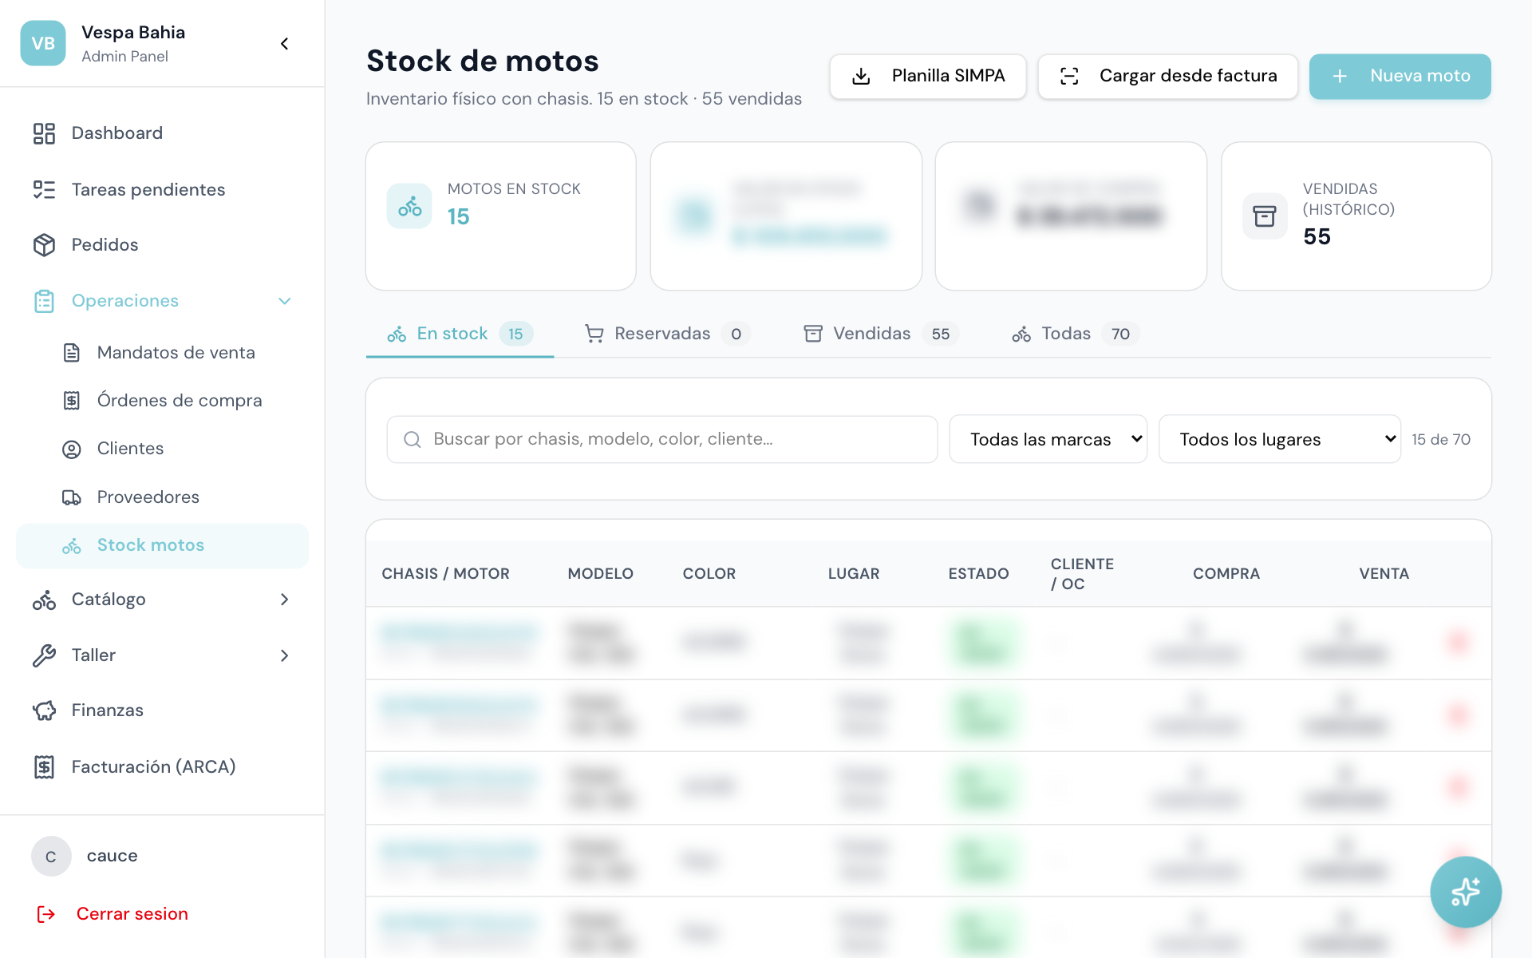
Task: Expand the Catálogo submenu arrow
Action: (284, 600)
